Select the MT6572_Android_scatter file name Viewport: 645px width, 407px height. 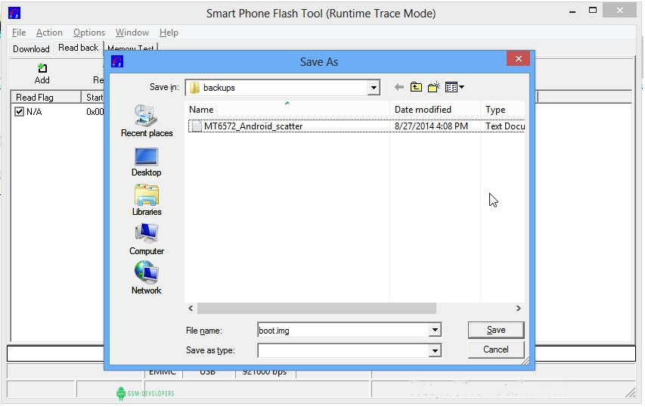(253, 126)
